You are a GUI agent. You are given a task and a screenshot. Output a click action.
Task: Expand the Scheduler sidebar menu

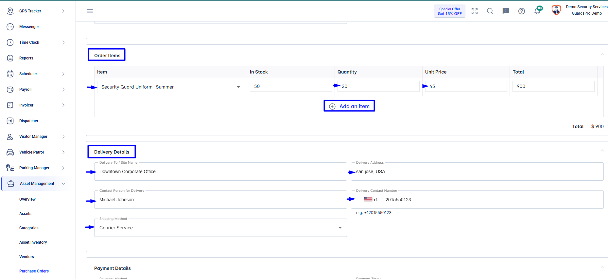click(x=35, y=74)
